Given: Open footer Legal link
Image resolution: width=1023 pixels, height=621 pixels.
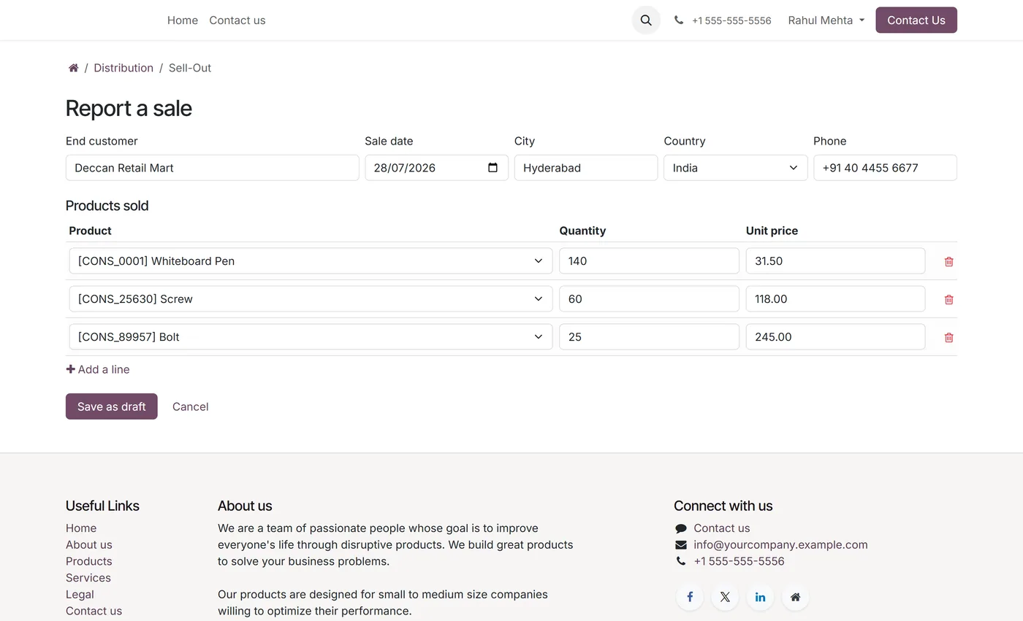Looking at the screenshot, I should tap(80, 595).
